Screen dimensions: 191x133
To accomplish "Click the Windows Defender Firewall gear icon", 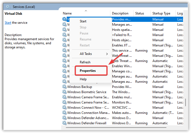I will click(x=64, y=123).
